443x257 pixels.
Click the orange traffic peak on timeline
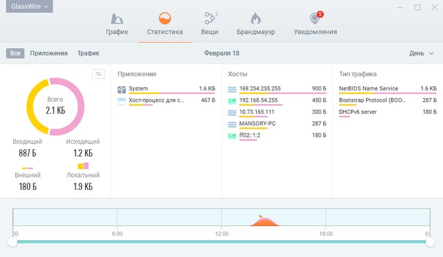(x=264, y=221)
